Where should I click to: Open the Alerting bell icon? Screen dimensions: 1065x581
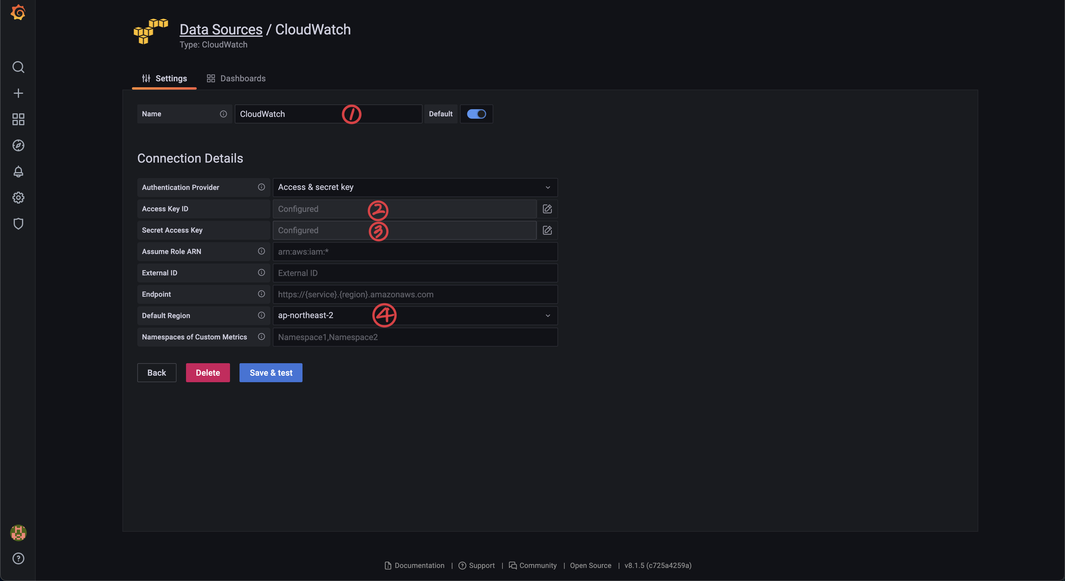18,172
